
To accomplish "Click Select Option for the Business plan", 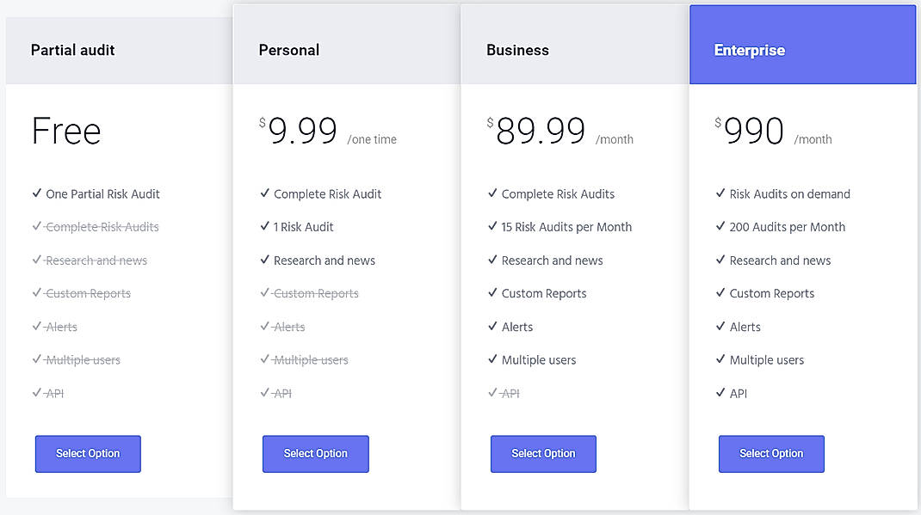I will coord(543,453).
